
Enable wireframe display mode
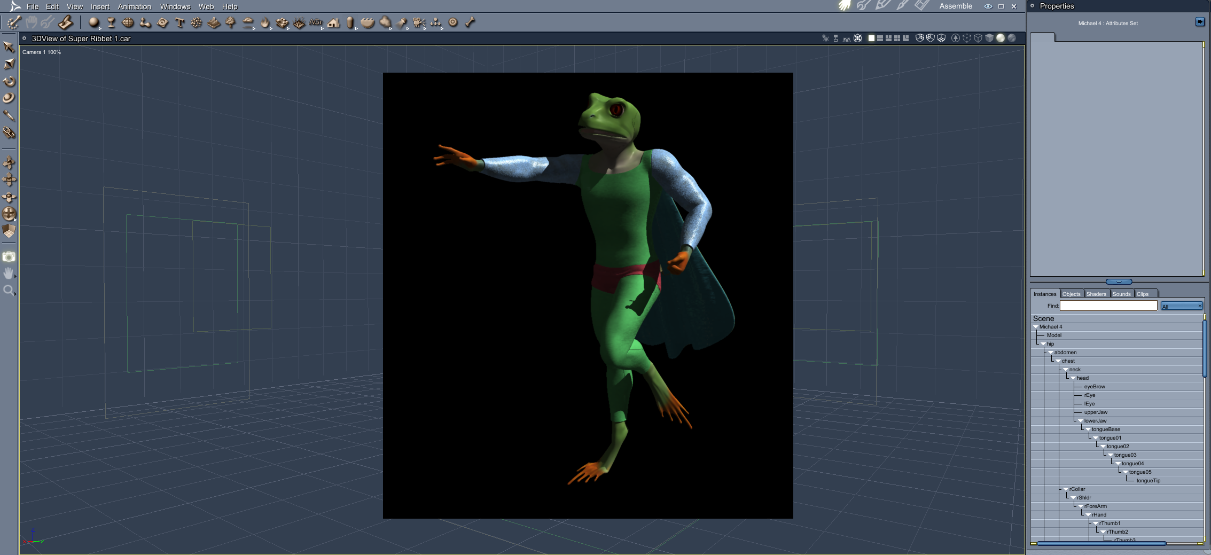tap(978, 38)
